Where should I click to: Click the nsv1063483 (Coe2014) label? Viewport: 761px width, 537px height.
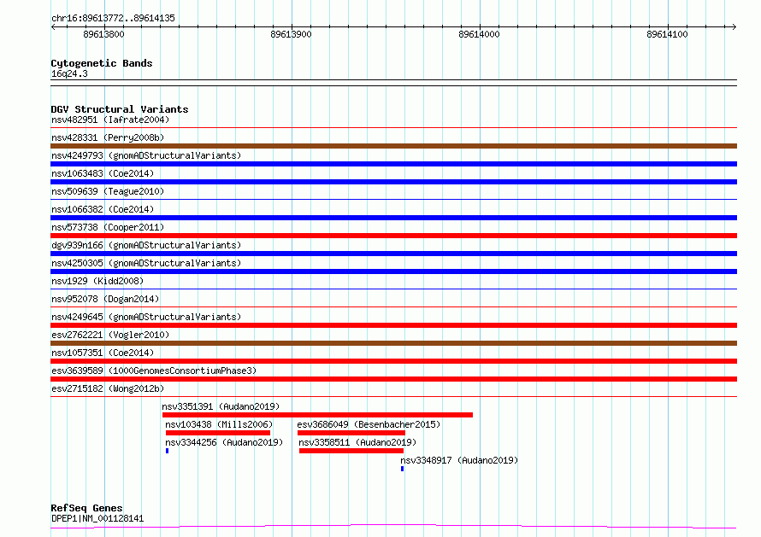coord(103,173)
